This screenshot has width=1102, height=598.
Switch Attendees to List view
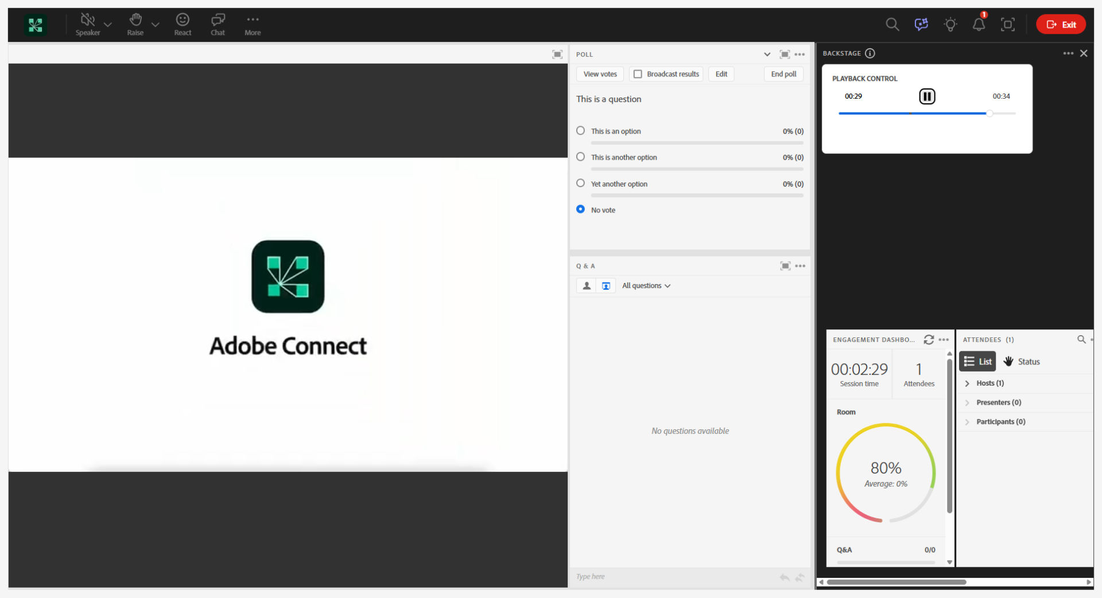pos(977,362)
